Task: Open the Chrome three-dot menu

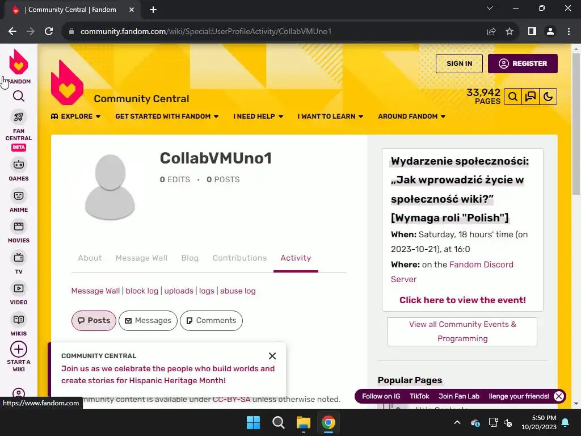Action: [x=569, y=32]
